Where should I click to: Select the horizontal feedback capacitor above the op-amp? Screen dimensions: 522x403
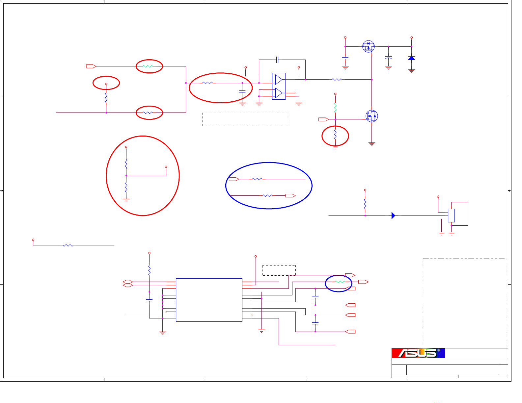click(278, 60)
